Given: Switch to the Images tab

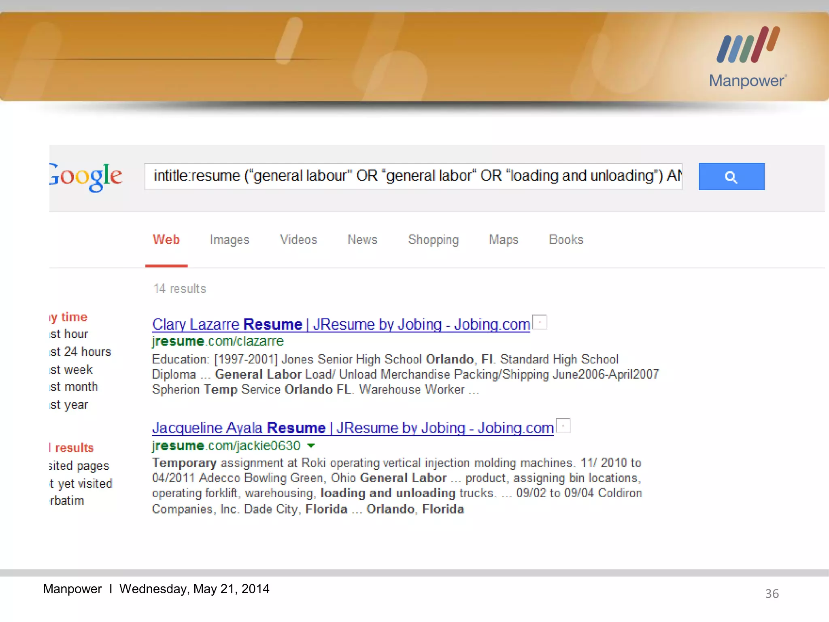Looking at the screenshot, I should [230, 240].
